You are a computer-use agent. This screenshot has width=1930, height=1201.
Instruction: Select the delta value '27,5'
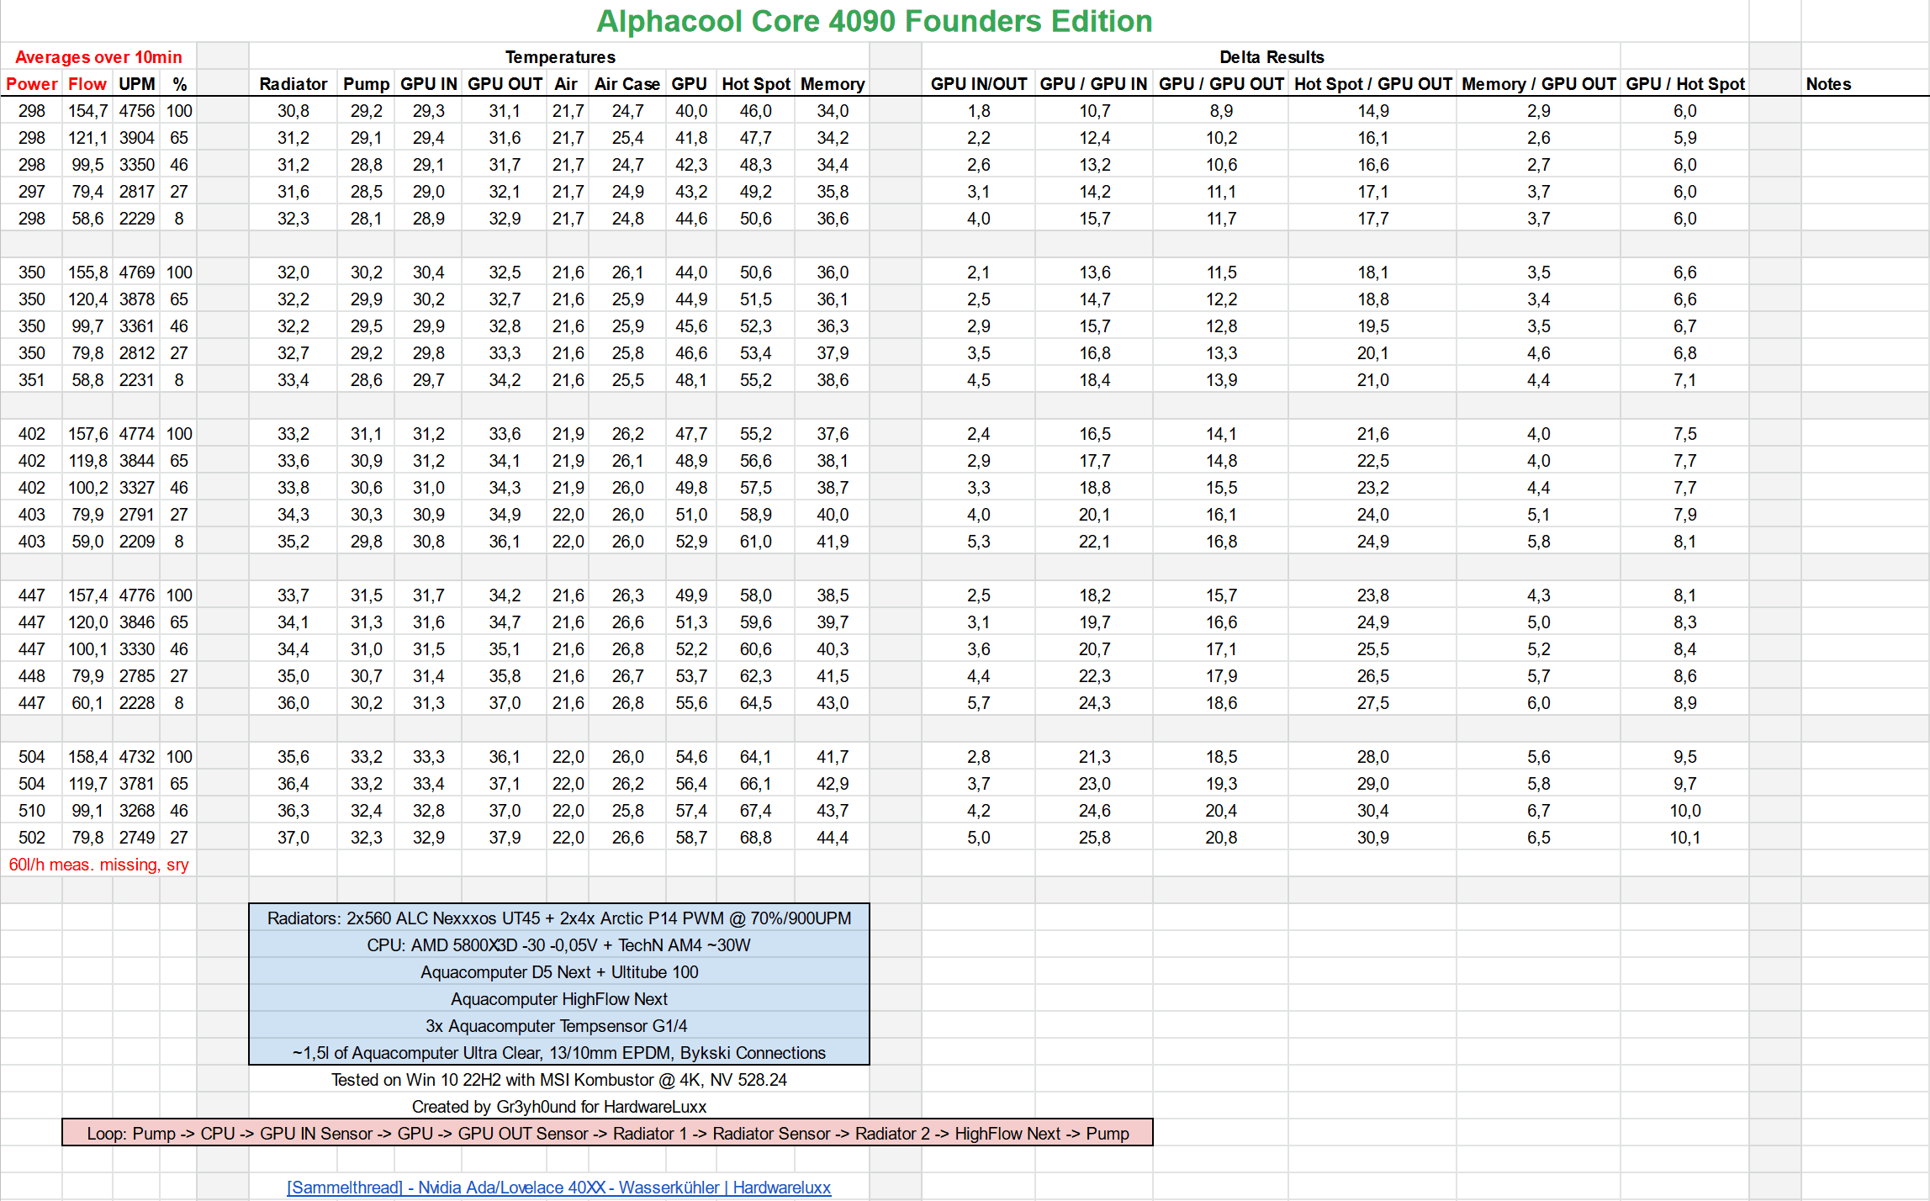click(1372, 703)
